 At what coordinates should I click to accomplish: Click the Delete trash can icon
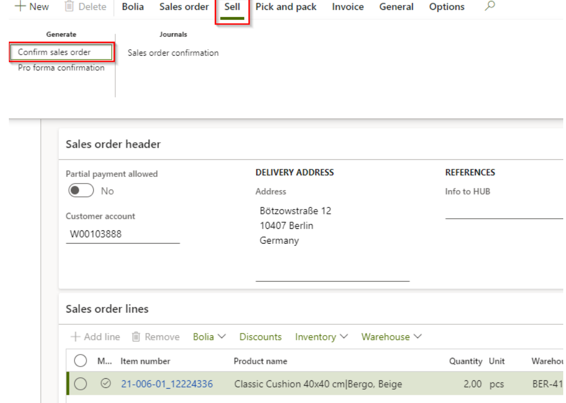tap(69, 7)
